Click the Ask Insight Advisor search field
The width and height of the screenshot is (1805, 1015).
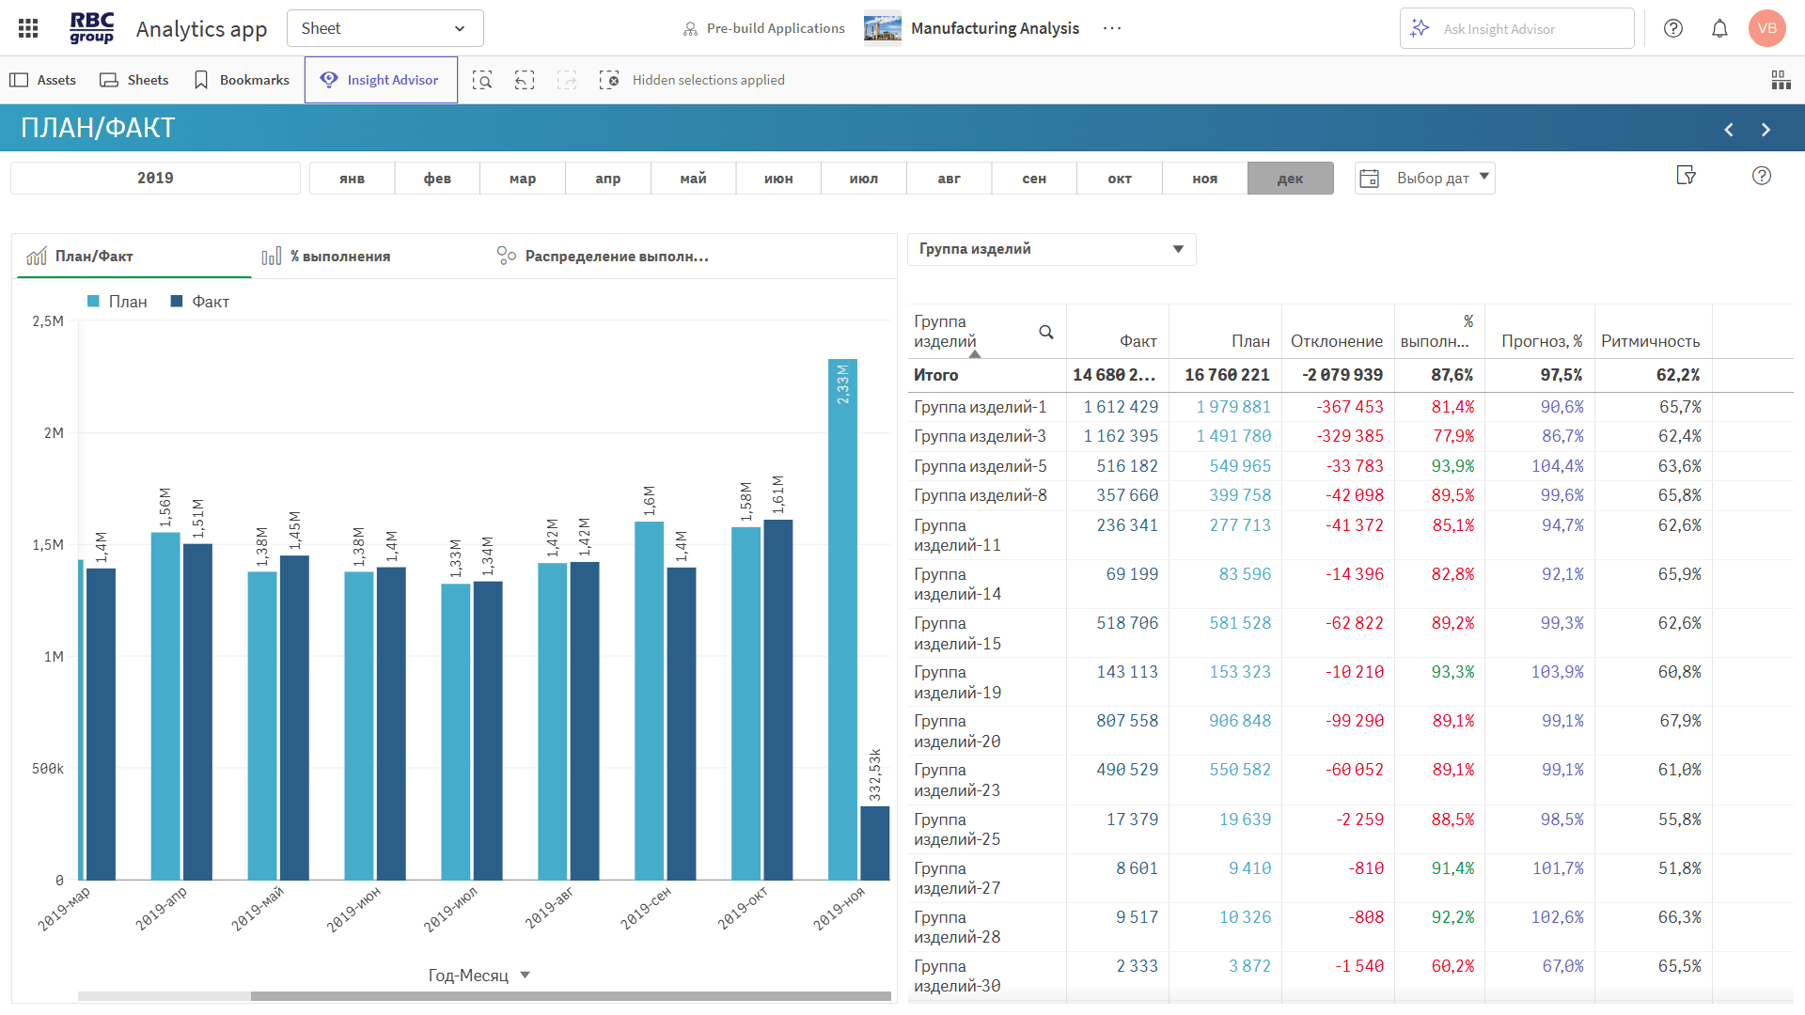coord(1517,29)
